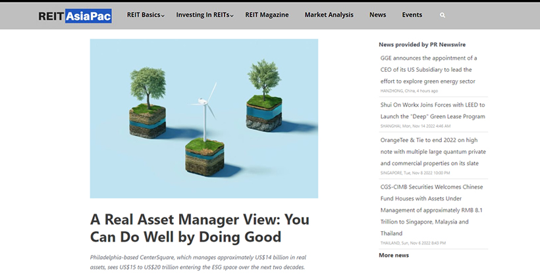Open the Events menu item
Image resolution: width=540 pixels, height=276 pixels.
(412, 14)
